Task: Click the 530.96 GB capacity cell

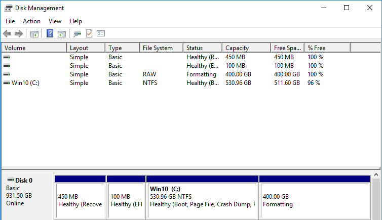Action: coord(238,83)
